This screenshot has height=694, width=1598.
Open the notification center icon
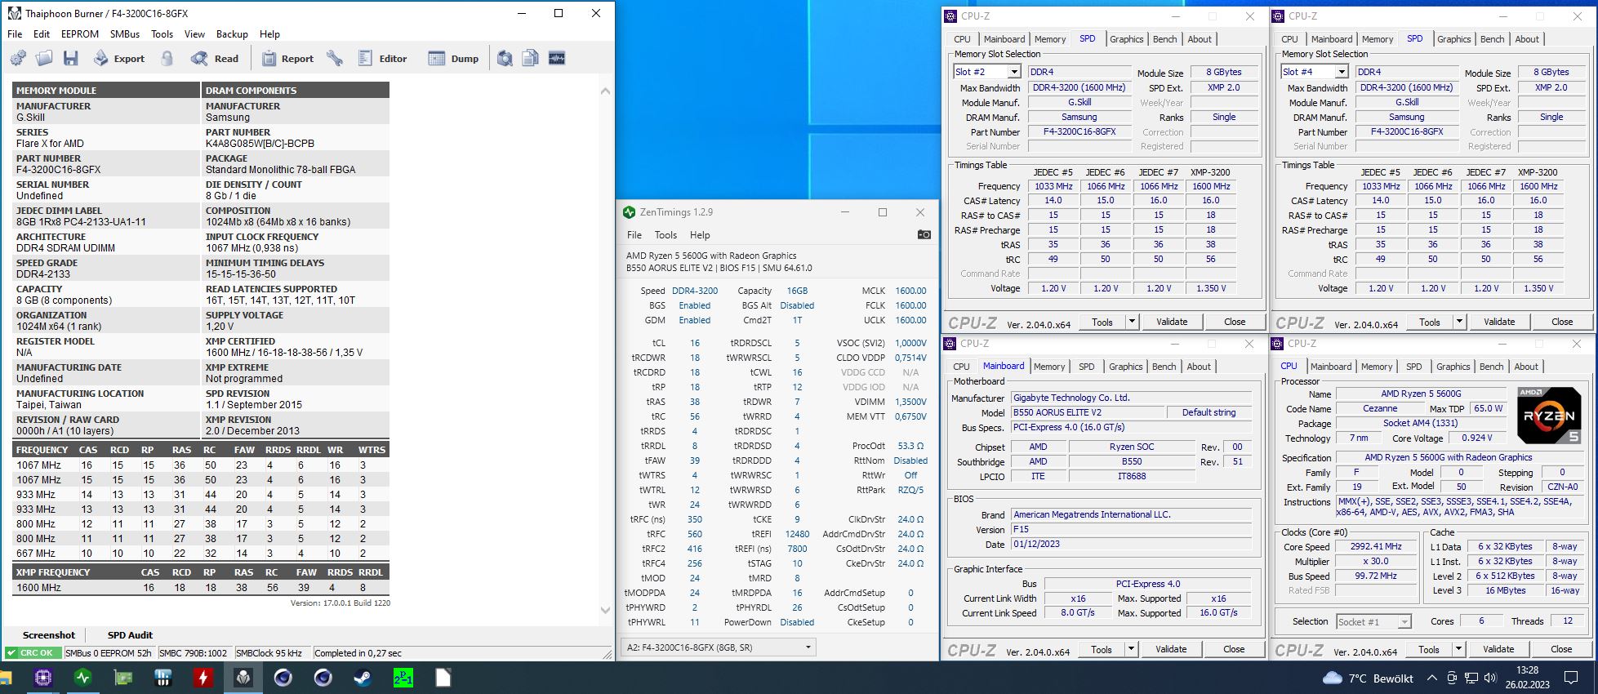click(1571, 678)
